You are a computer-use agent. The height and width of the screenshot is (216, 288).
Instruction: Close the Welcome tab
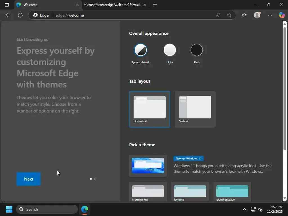click(x=77, y=5)
